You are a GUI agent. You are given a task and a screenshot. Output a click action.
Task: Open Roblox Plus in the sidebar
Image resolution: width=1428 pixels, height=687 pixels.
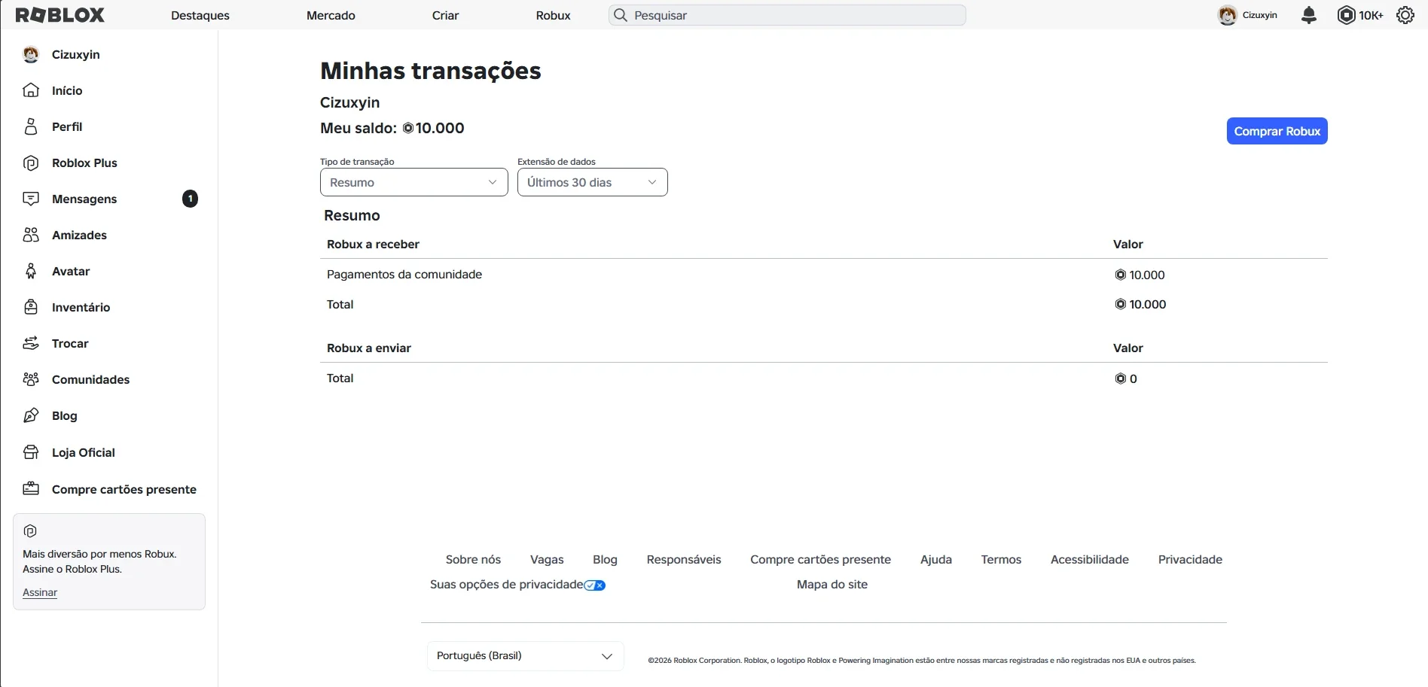[84, 163]
